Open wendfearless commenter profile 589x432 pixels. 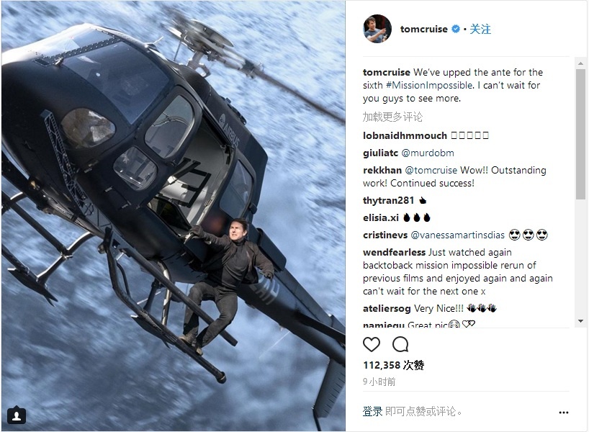tap(394, 252)
